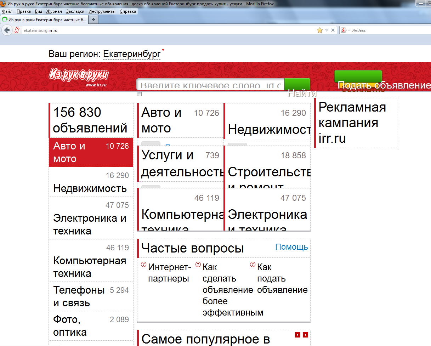Open the Электроника и техника center tile
Screen dimensions: 431x346
[x=267, y=209]
